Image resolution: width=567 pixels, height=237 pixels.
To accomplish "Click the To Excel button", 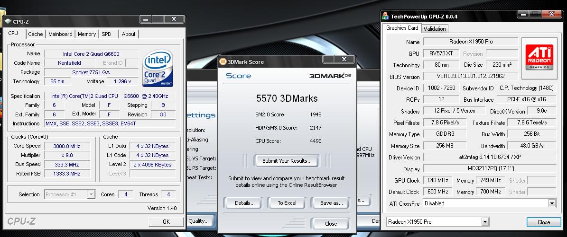I will tap(287, 203).
